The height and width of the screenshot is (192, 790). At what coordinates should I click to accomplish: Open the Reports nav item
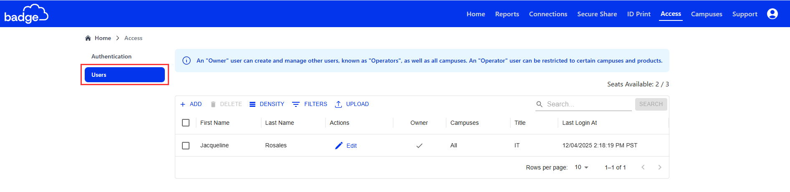[507, 14]
